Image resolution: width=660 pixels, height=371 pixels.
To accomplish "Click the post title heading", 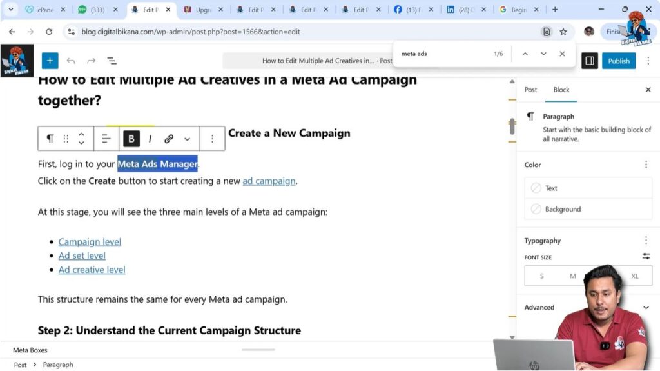I will 228,90.
